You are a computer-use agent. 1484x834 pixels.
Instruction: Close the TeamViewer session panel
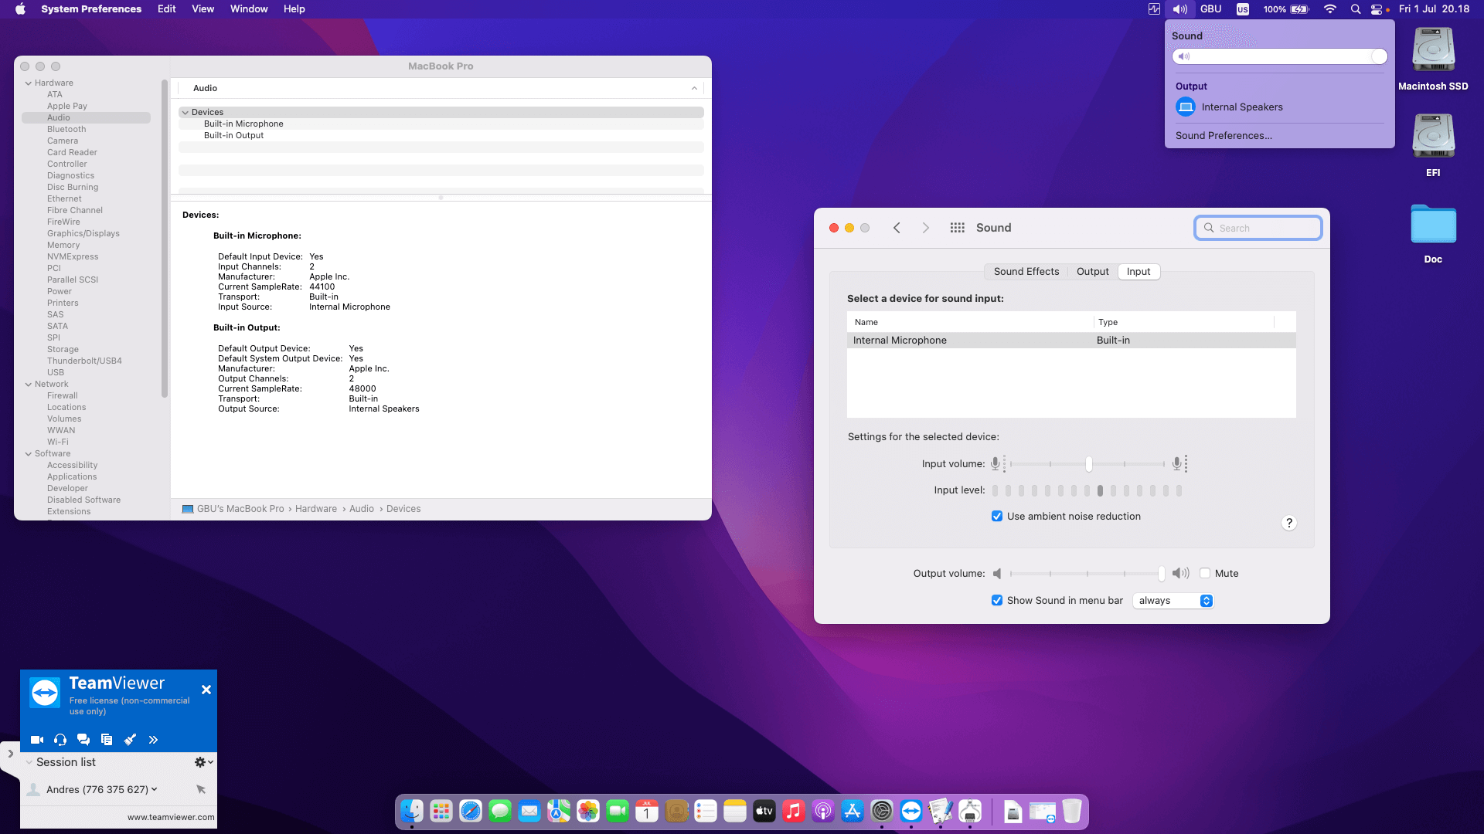point(206,690)
